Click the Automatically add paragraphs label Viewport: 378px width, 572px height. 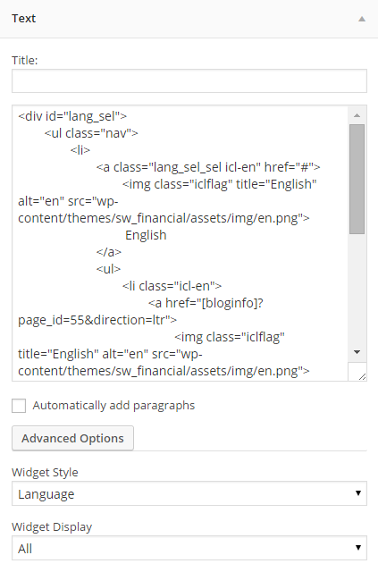(113, 406)
